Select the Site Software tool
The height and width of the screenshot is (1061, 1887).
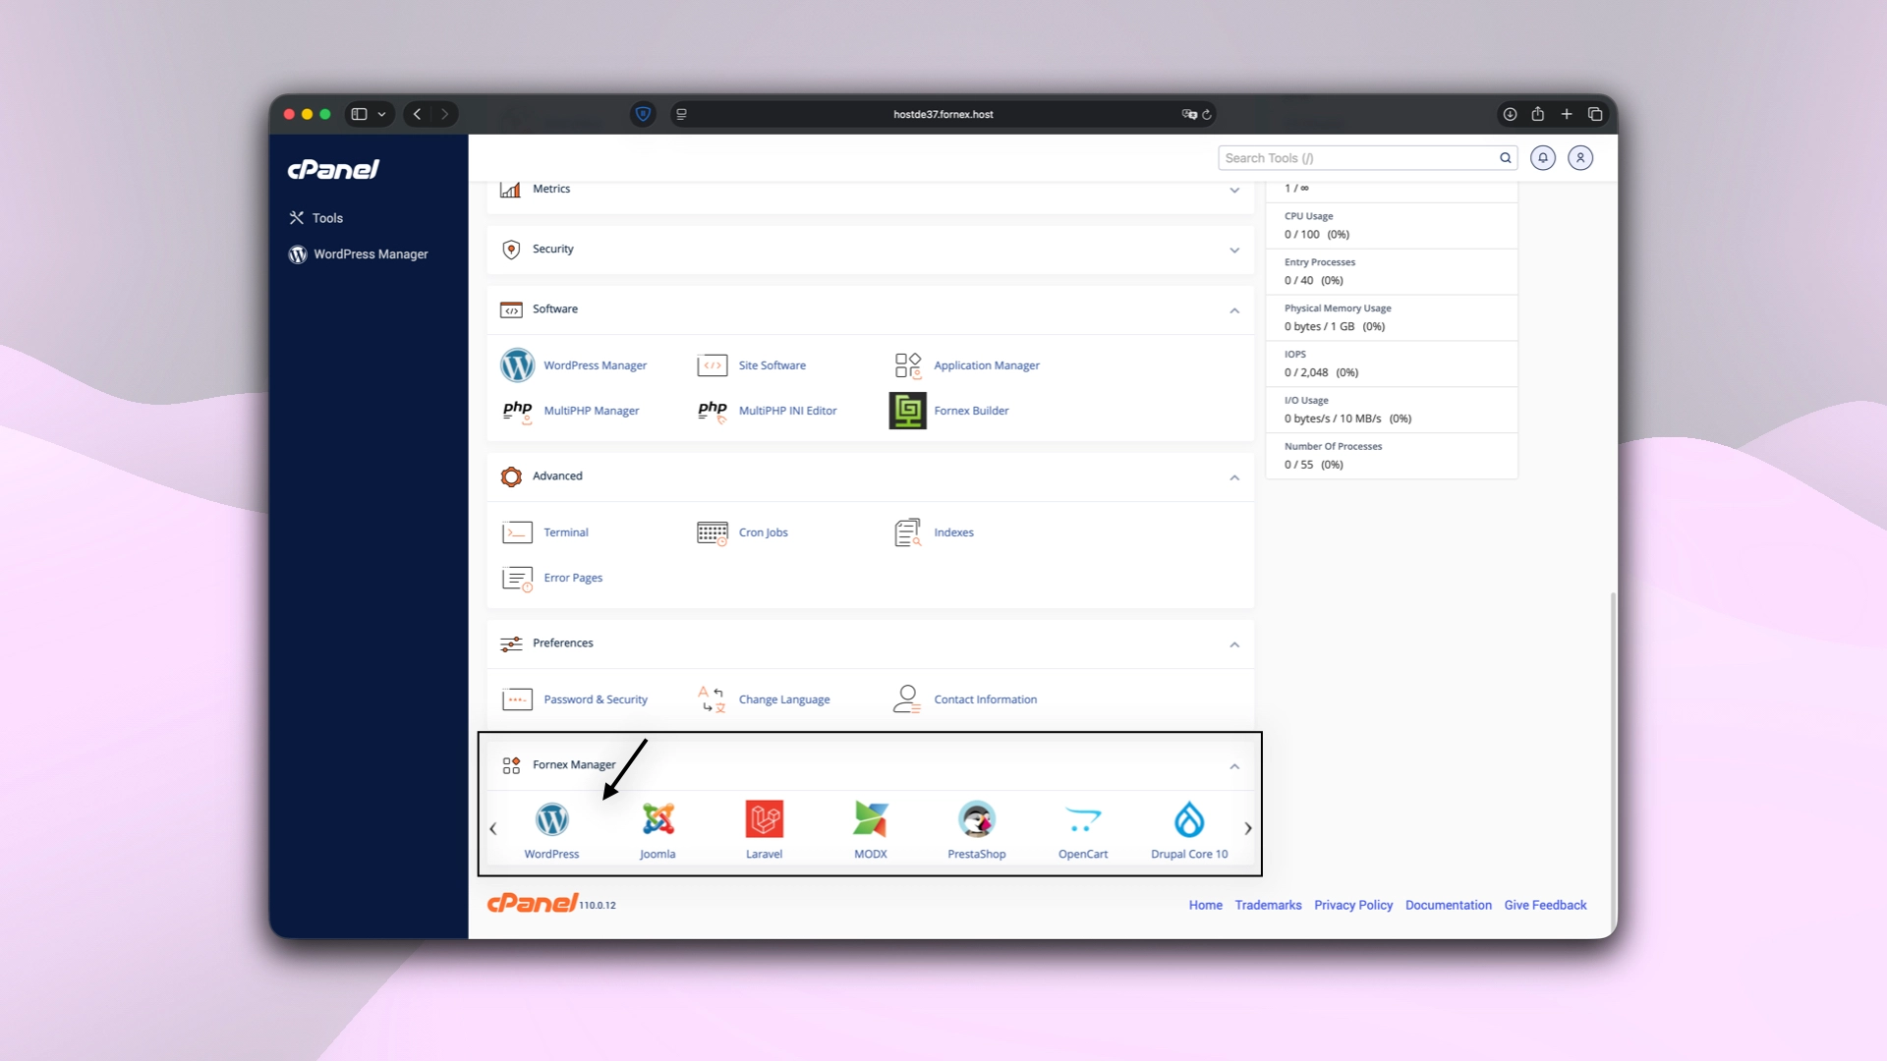772,364
